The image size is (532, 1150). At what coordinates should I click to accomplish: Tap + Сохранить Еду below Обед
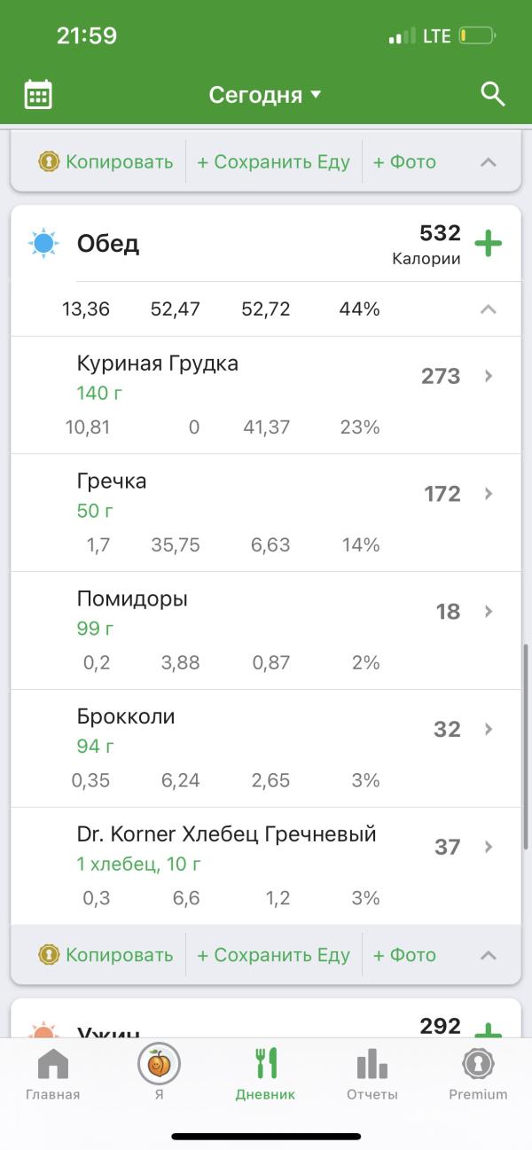[x=273, y=955]
